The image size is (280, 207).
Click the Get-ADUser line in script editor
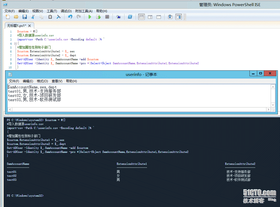pyautogui.click(x=108, y=63)
